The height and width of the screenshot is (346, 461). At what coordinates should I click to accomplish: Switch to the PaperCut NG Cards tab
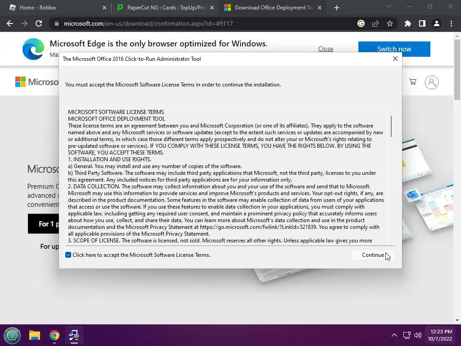pos(166,8)
